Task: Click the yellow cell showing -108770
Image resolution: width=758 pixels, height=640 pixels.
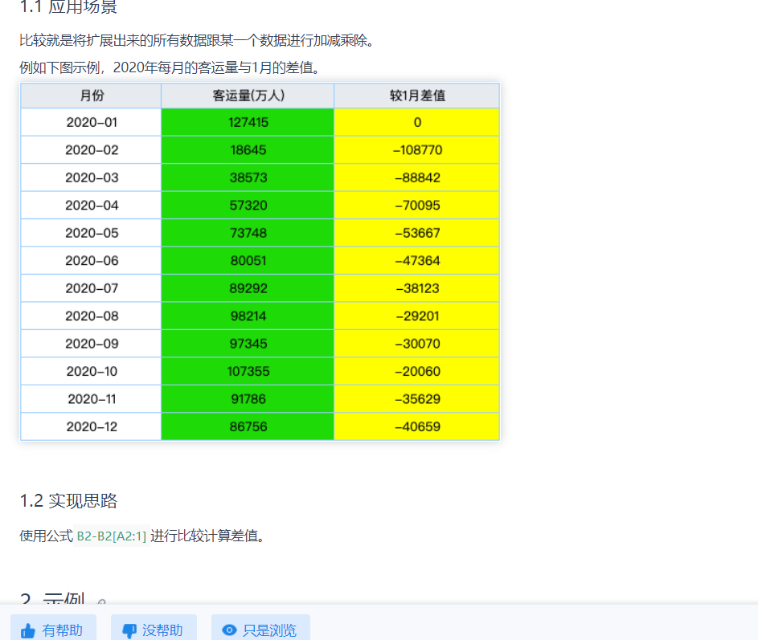Action: point(416,149)
